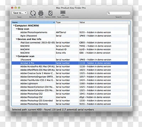Click the green zoom window button
Screen dimensions: 142x127
19,8
